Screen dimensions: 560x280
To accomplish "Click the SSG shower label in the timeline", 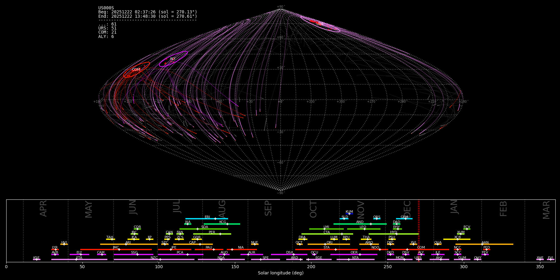I will click(134, 253).
